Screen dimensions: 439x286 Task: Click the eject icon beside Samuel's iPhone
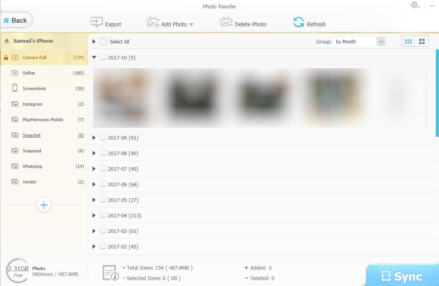coord(7,41)
